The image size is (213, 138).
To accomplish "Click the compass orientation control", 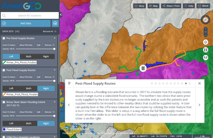I will [x=206, y=20].
